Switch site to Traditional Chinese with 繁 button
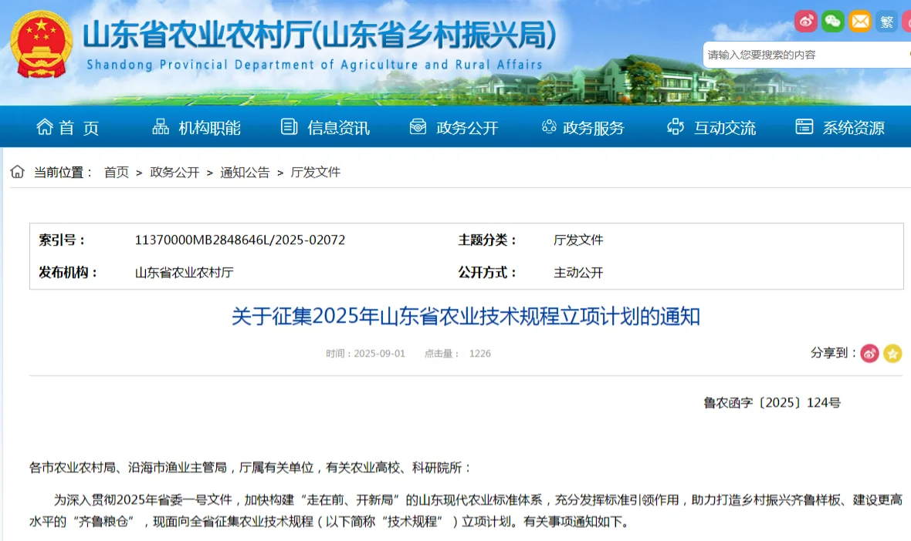The image size is (911, 541). [x=886, y=21]
